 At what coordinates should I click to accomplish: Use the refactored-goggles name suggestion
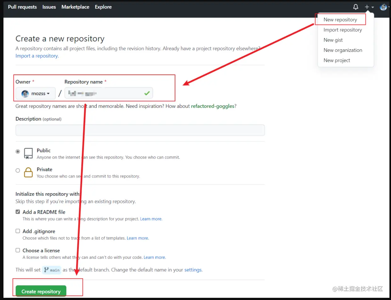click(212, 106)
